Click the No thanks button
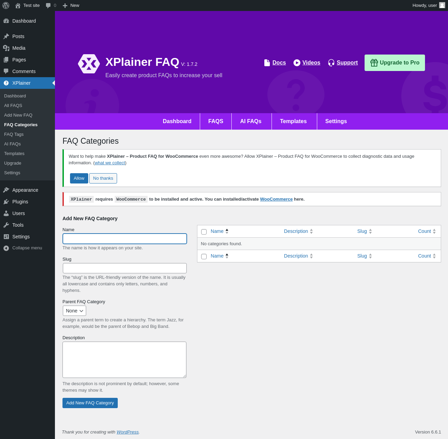The width and height of the screenshot is (448, 439). click(x=103, y=178)
